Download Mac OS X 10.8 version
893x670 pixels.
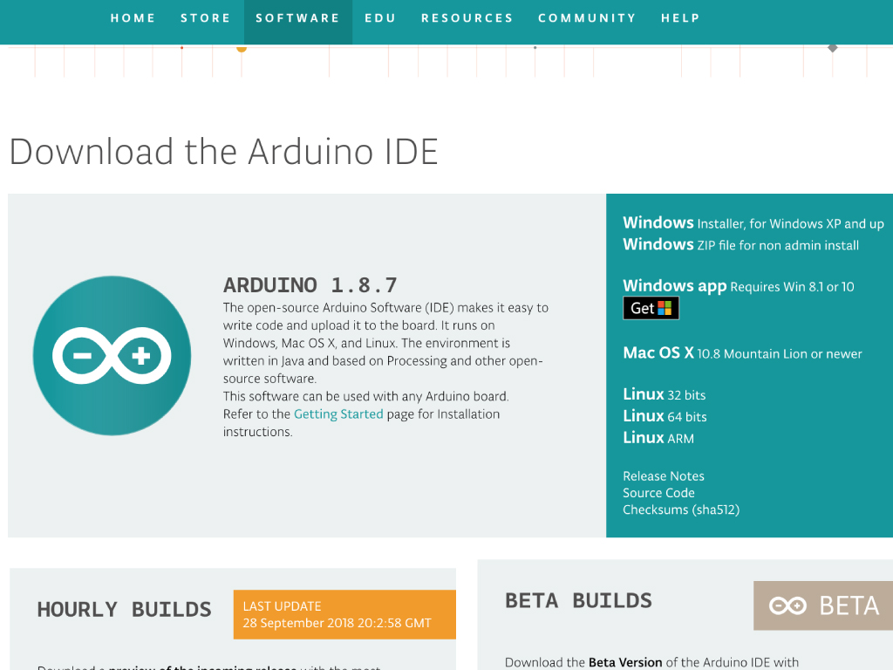click(742, 353)
